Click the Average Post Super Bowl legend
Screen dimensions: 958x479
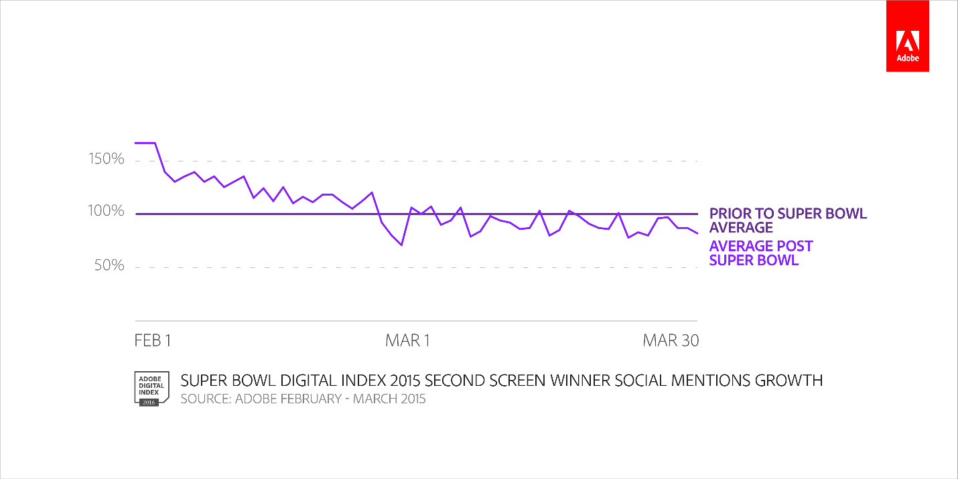pyautogui.click(x=760, y=253)
